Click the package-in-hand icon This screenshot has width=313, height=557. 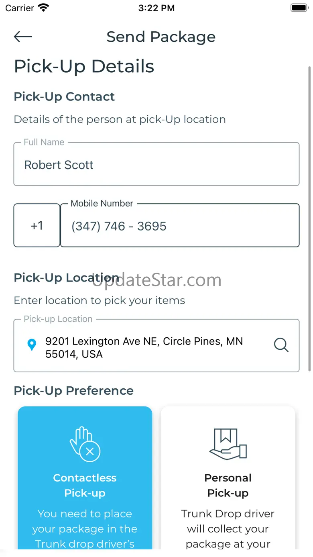[228, 444]
